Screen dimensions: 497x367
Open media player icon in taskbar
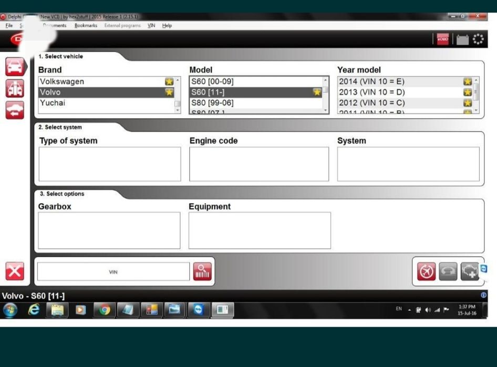pyautogui.click(x=80, y=310)
